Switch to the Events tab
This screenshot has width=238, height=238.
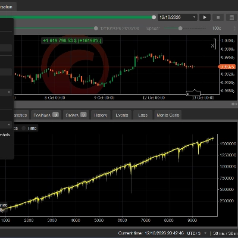pos(122,115)
